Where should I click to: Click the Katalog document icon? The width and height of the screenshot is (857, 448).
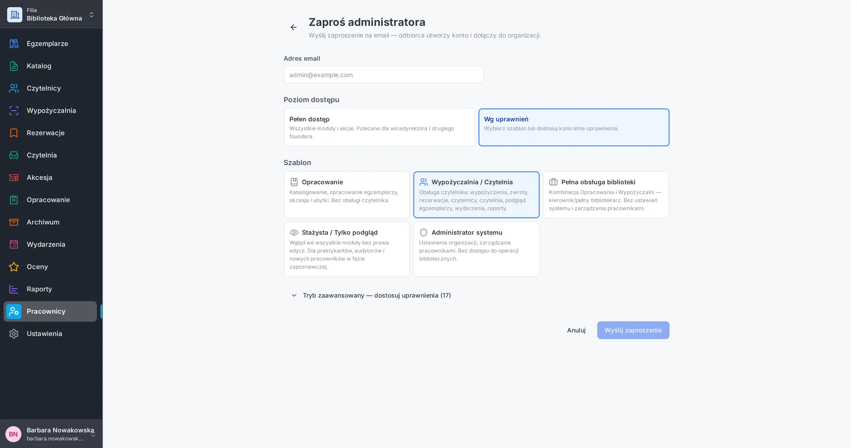(x=14, y=66)
